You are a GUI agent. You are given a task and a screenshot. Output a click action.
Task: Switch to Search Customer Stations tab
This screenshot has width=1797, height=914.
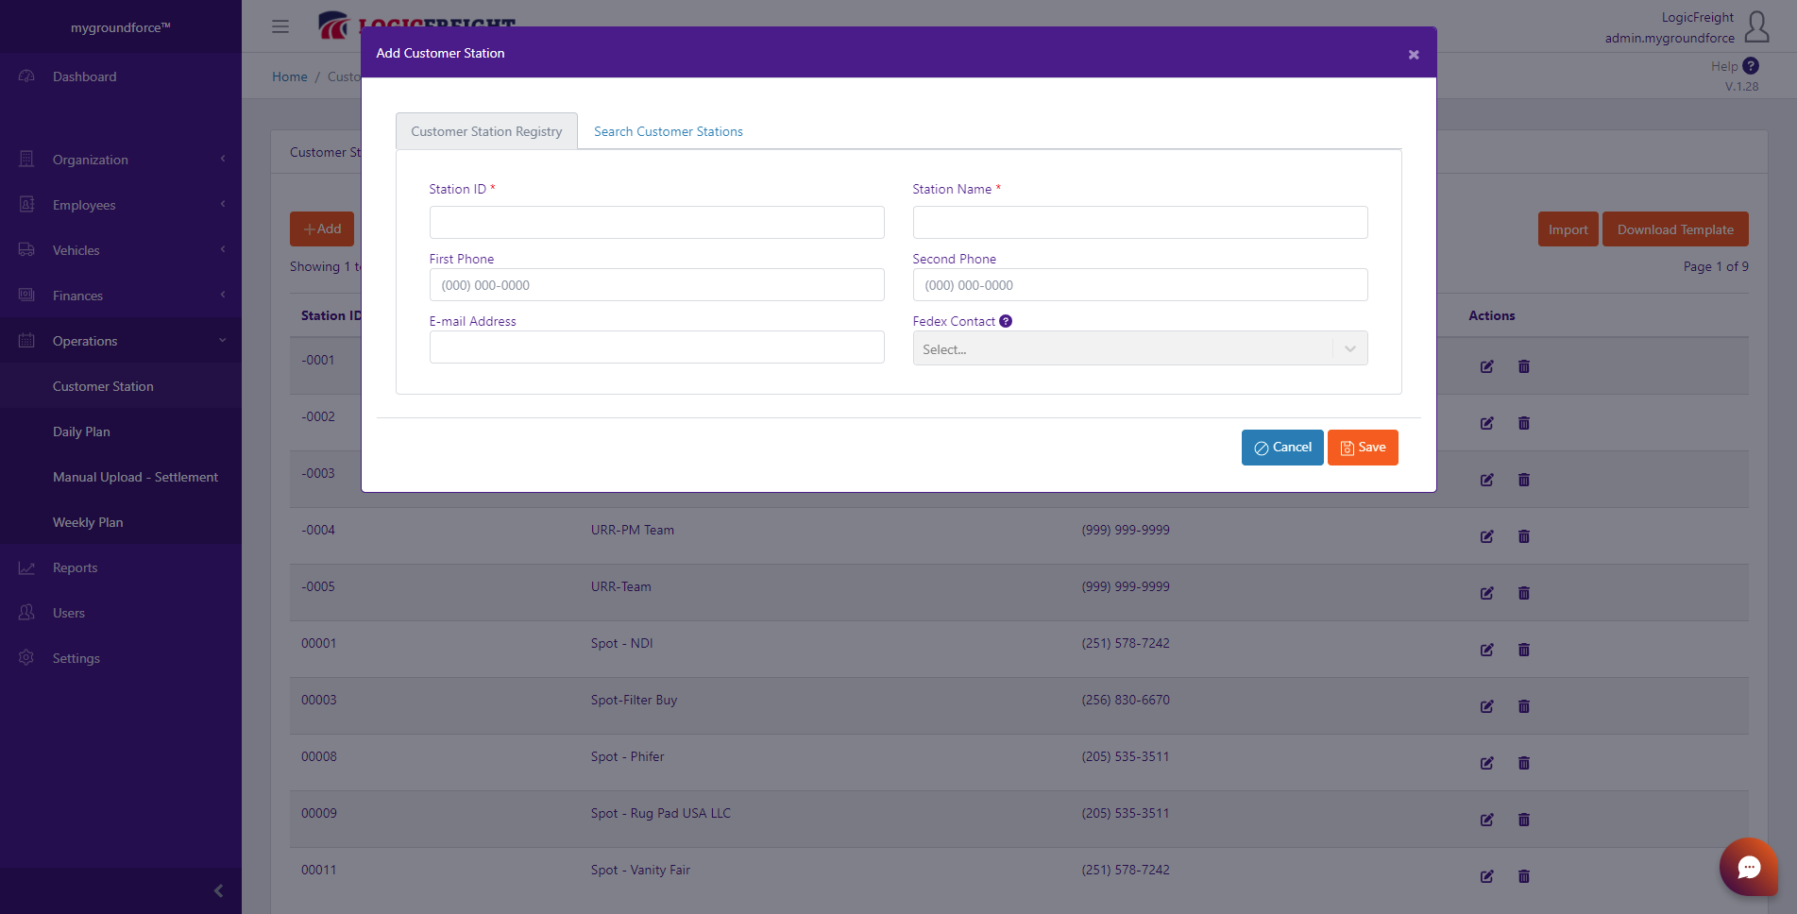click(669, 131)
